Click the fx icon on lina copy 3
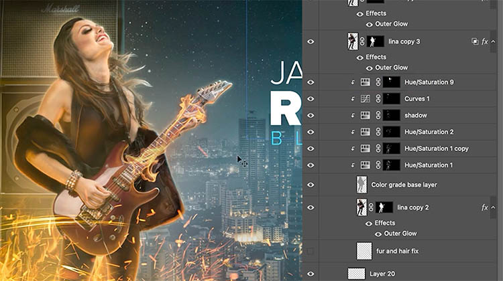The width and height of the screenshot is (503, 281). (x=484, y=41)
